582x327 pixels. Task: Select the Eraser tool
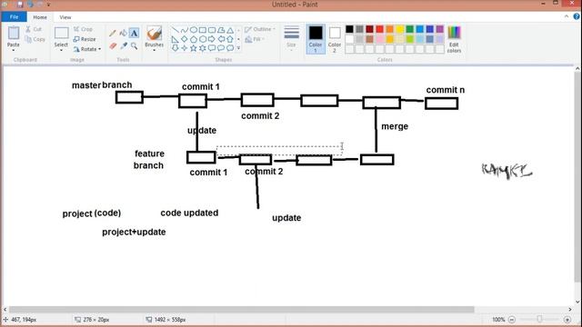point(113,46)
